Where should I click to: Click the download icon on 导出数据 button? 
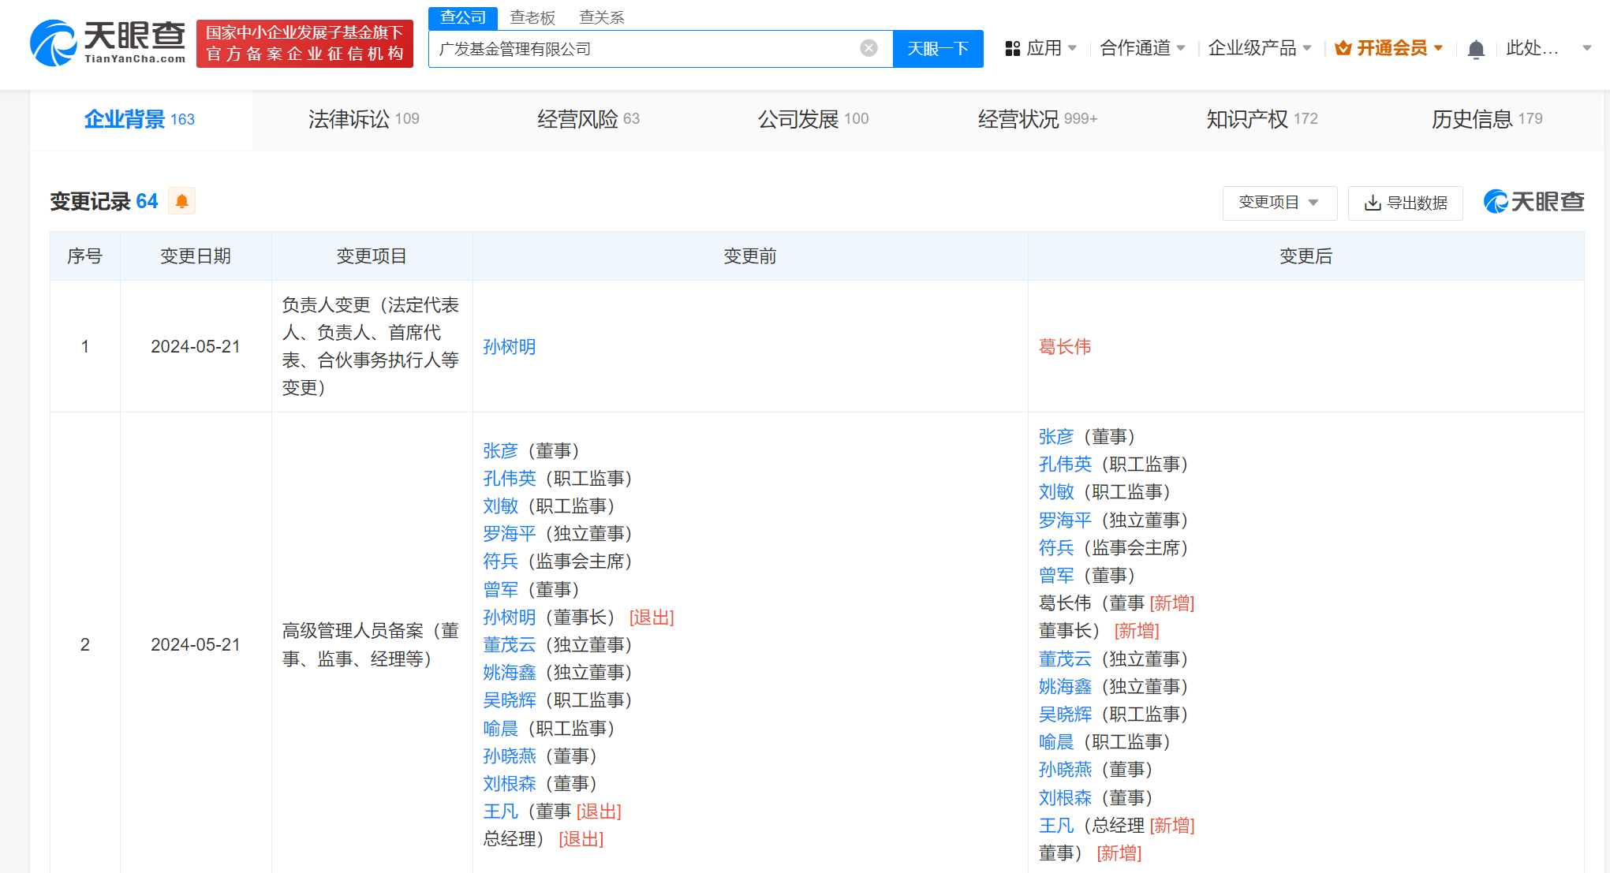coord(1373,203)
